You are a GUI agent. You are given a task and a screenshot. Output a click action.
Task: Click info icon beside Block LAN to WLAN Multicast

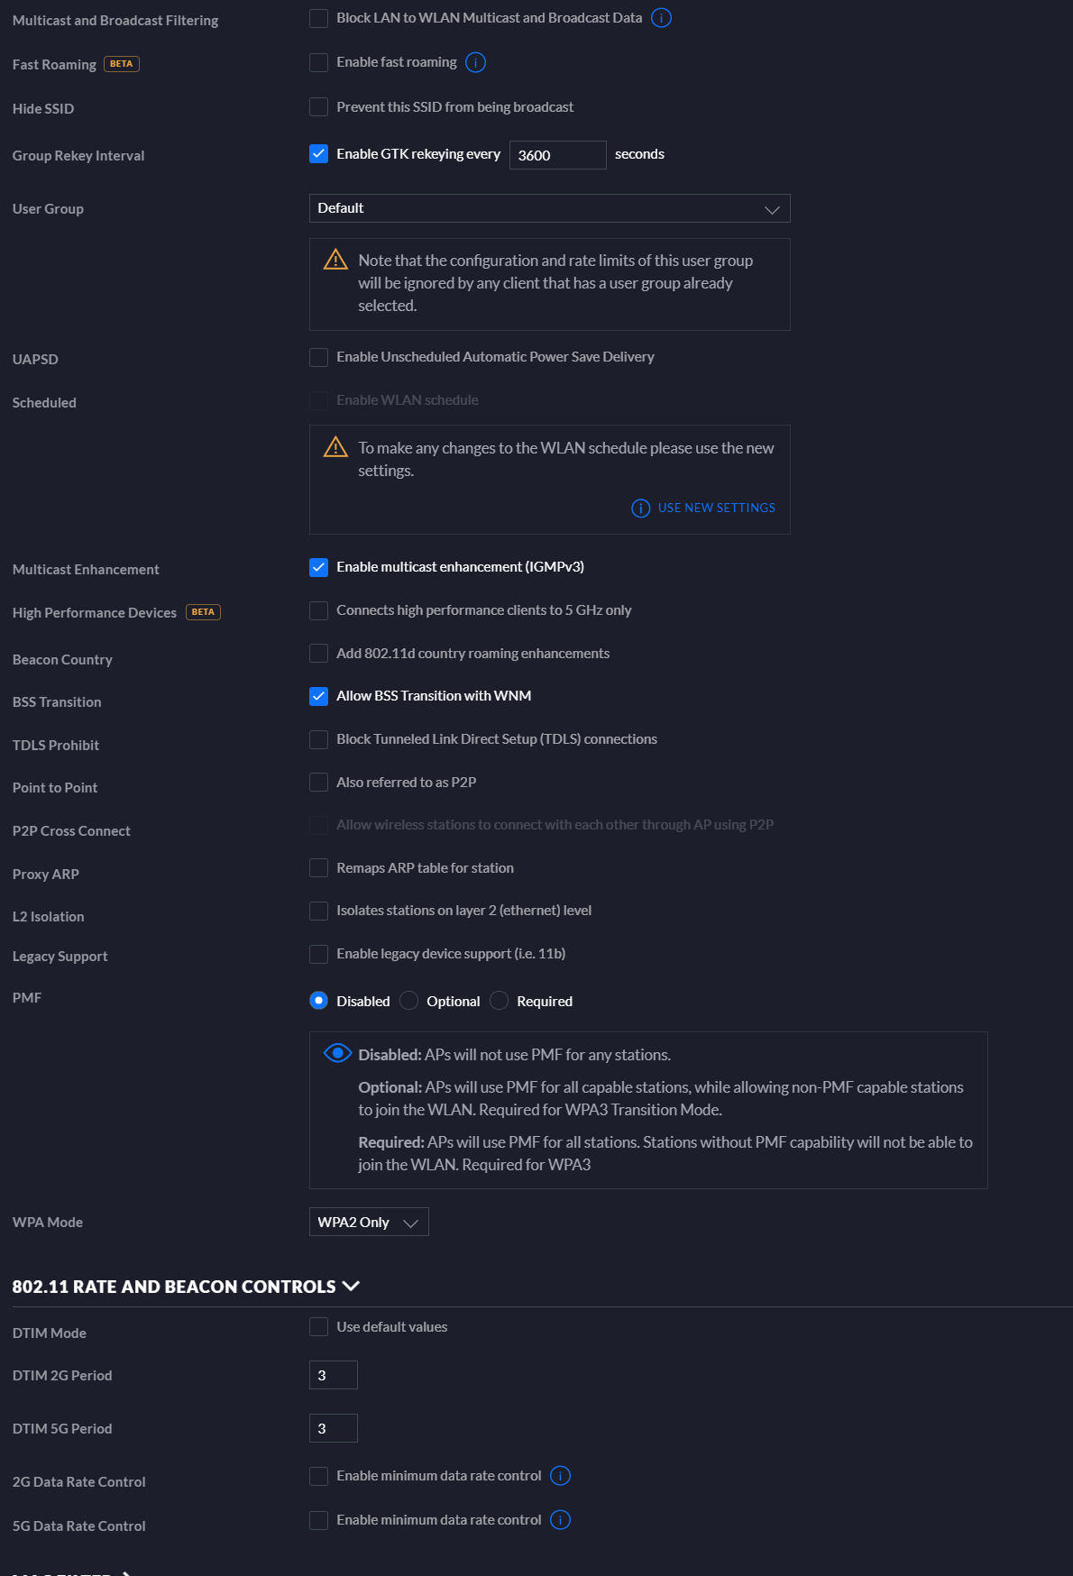661,18
